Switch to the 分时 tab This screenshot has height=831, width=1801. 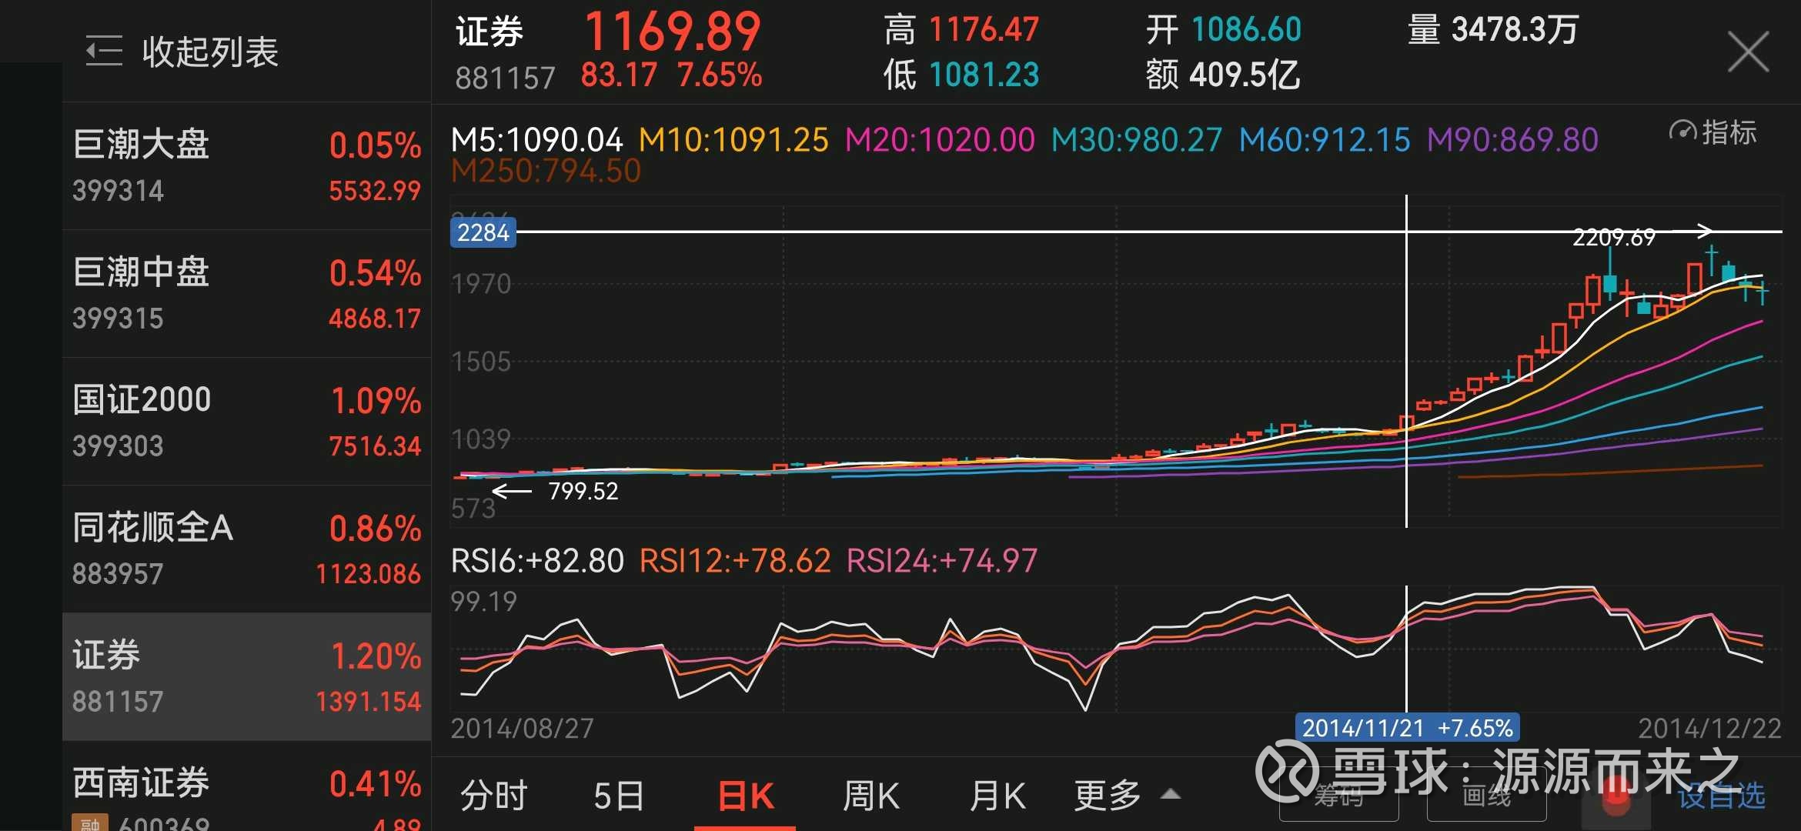(x=494, y=796)
